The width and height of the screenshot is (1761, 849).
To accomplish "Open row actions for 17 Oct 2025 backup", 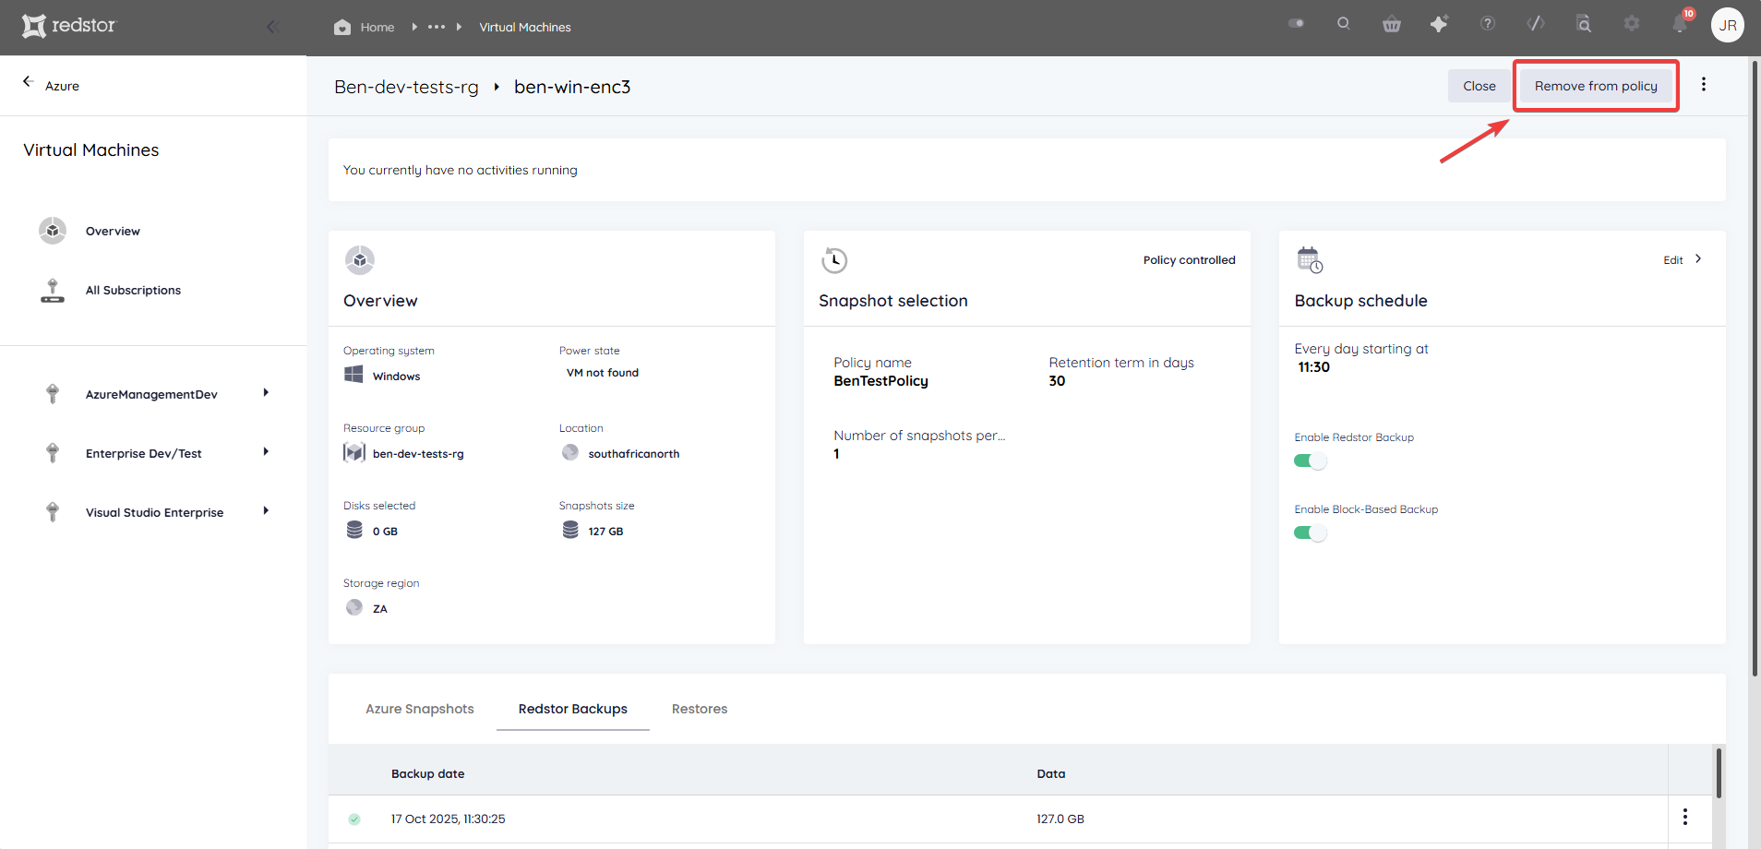I will [1685, 817].
